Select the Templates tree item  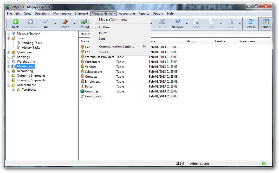[x=29, y=90]
